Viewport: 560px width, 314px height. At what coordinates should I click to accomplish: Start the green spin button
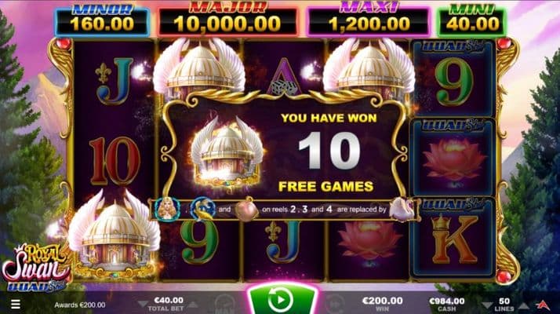tap(281, 299)
